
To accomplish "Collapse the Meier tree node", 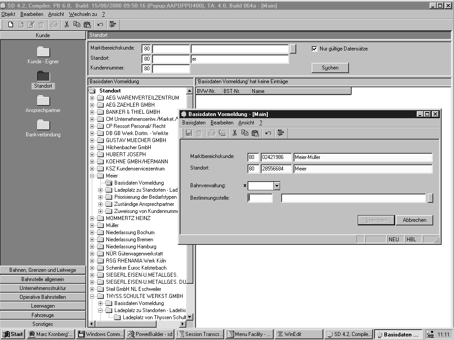I will click(x=92, y=176).
